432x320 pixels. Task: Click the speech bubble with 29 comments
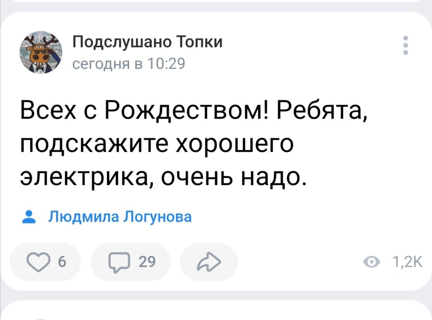pyautogui.click(x=120, y=262)
